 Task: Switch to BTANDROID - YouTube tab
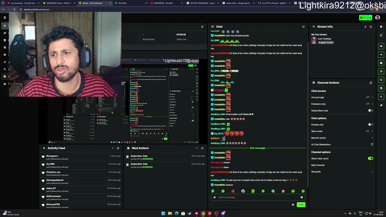point(167,3)
